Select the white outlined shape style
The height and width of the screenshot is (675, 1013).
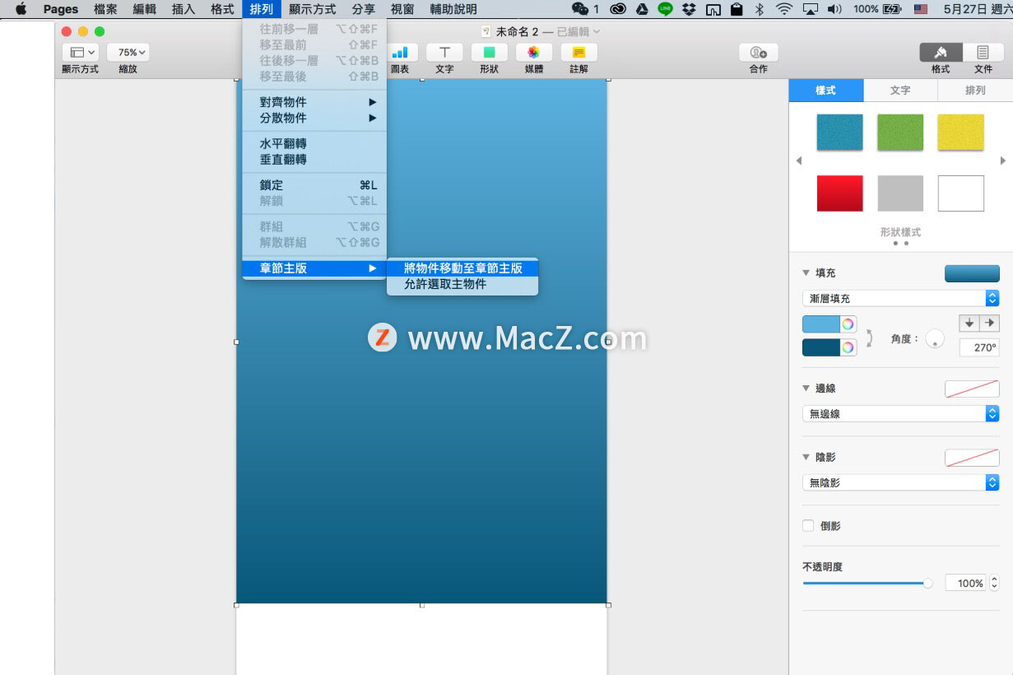click(x=960, y=193)
